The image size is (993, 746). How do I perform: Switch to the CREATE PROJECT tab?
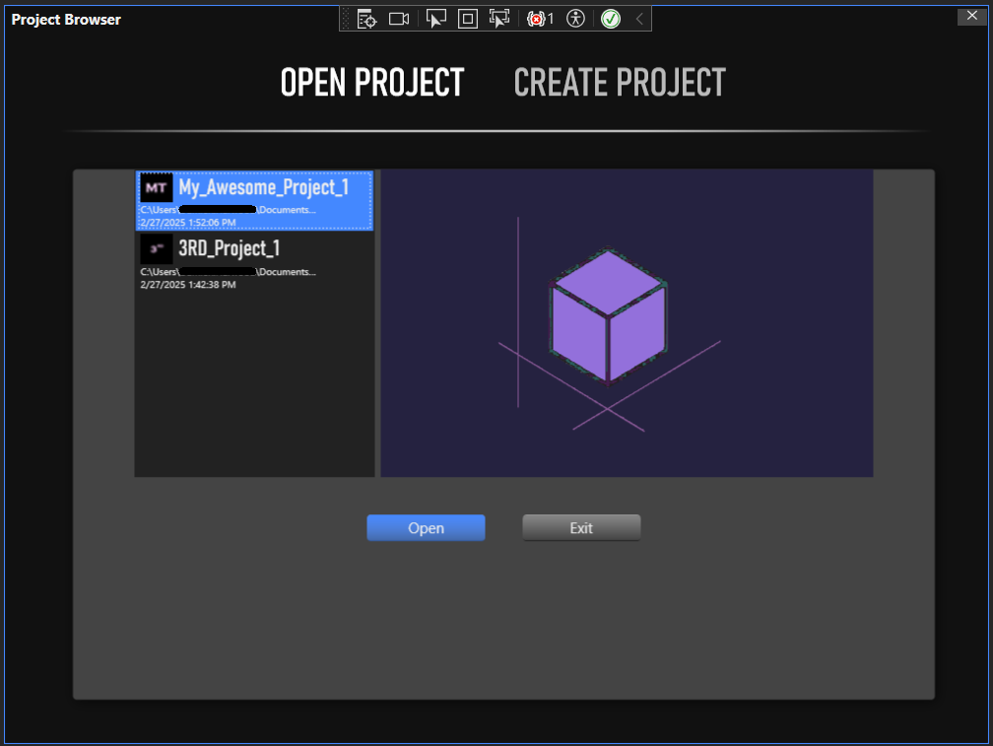tap(620, 83)
